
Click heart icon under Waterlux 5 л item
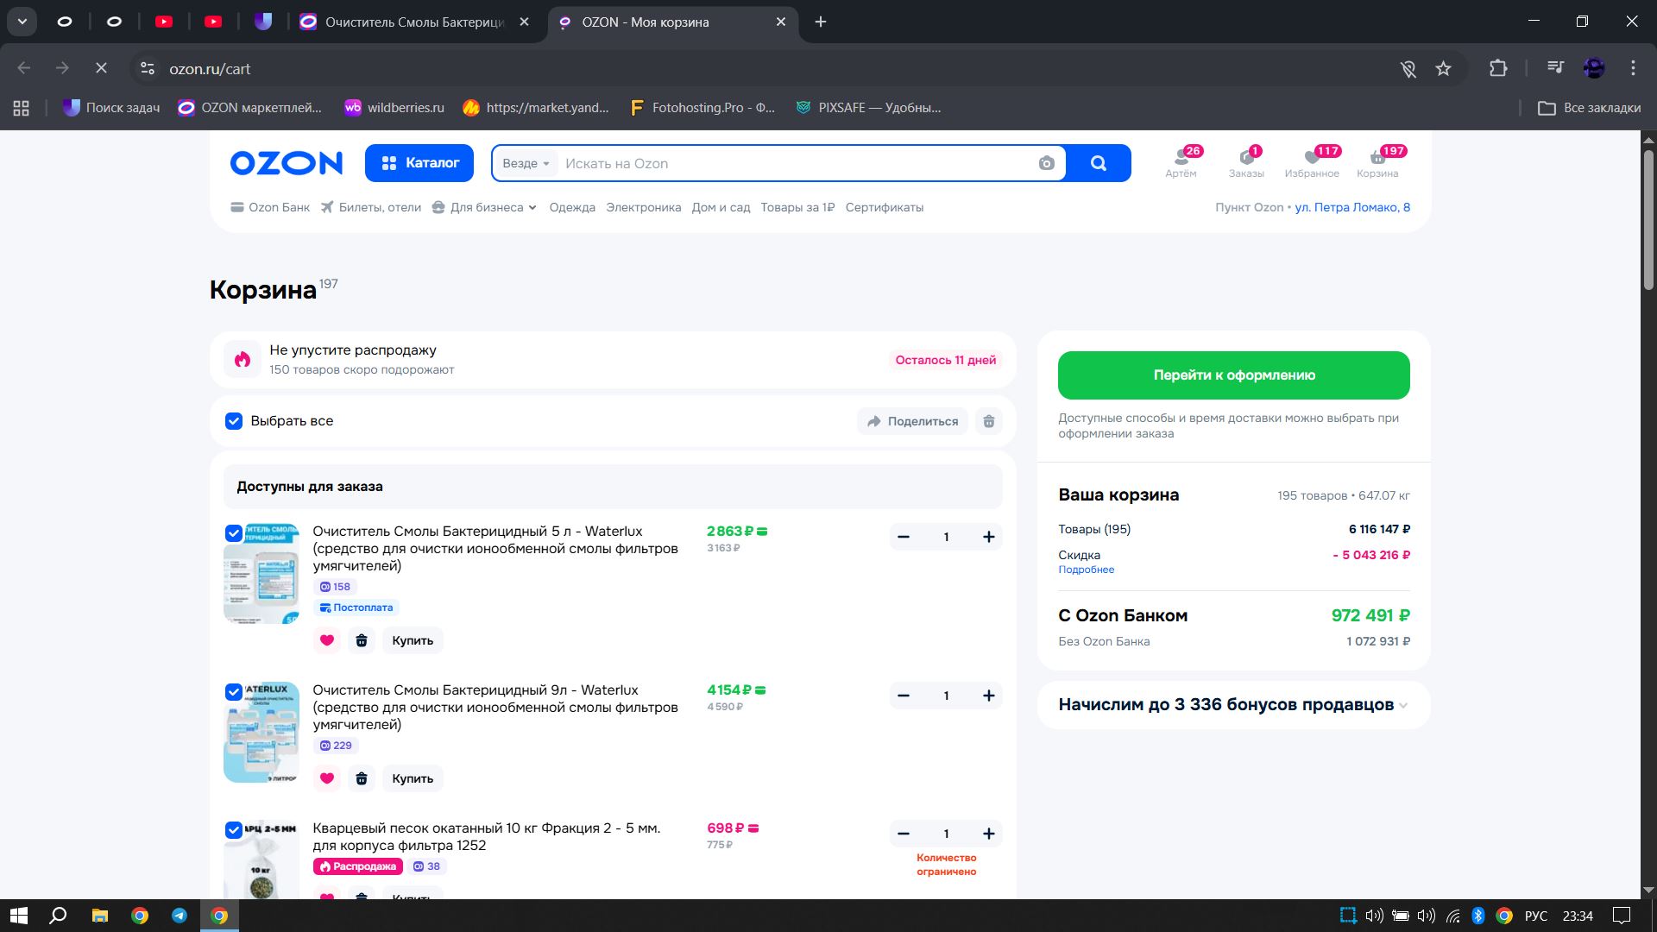[327, 640]
